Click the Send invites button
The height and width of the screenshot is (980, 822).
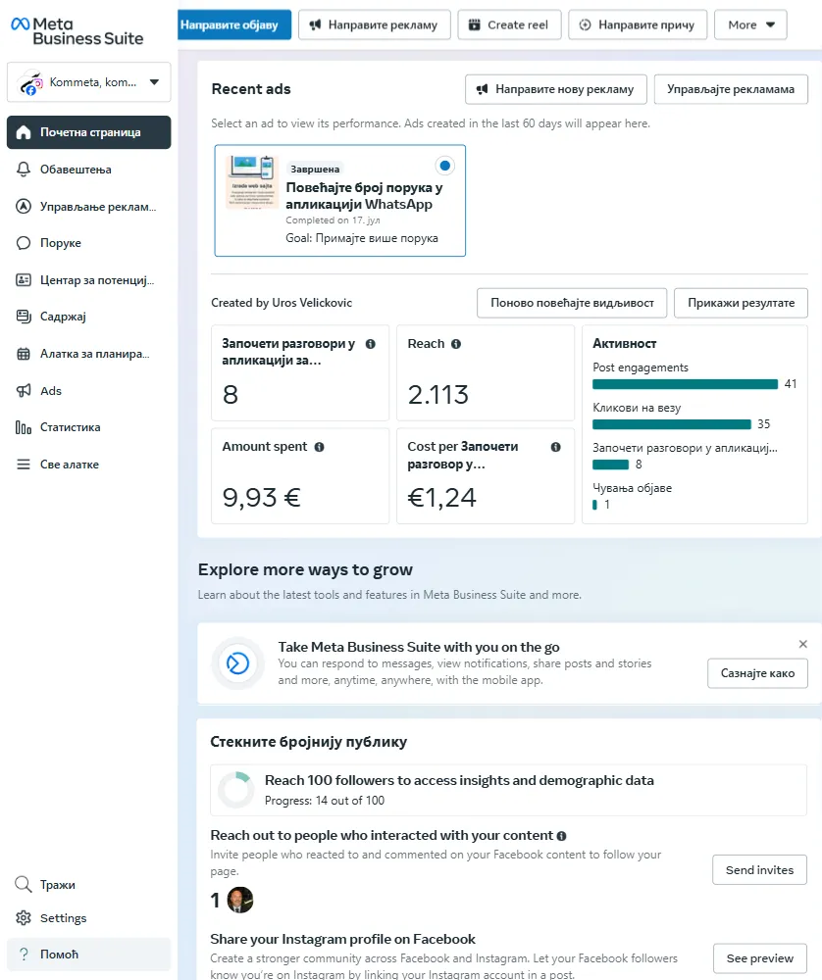click(x=759, y=870)
